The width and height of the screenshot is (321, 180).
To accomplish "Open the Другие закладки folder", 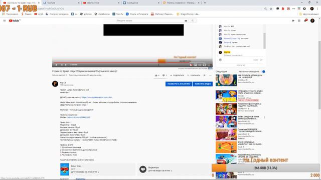I will pos(309,14).
